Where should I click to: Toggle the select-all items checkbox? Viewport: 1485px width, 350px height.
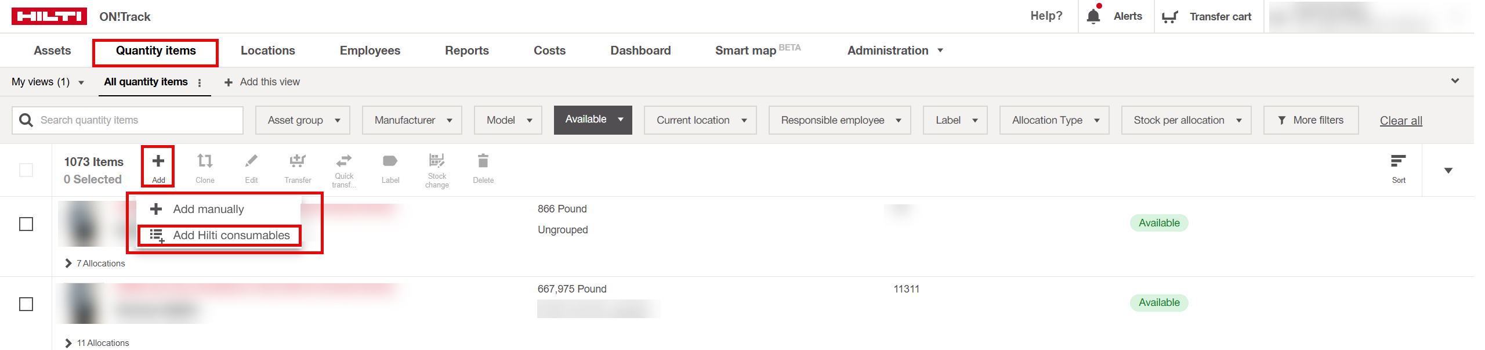[26, 170]
